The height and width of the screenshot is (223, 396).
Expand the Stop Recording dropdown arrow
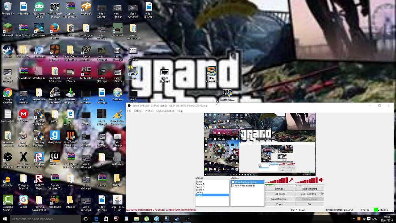click(x=322, y=194)
